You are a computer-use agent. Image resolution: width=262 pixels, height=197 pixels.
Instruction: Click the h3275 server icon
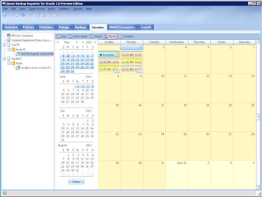click(x=9, y=45)
